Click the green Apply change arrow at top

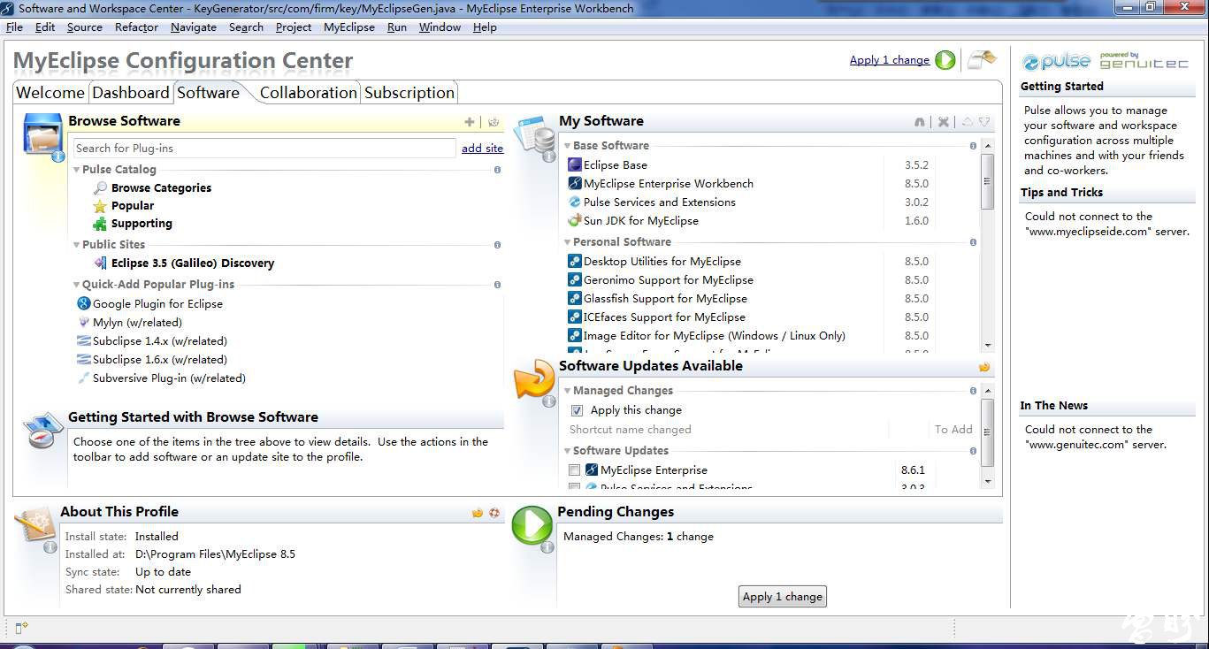pos(945,60)
